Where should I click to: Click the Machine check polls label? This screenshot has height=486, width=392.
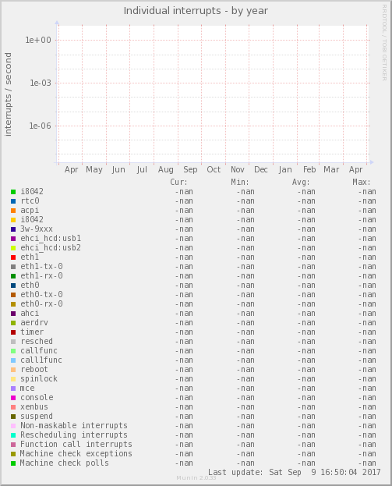pyautogui.click(x=65, y=463)
